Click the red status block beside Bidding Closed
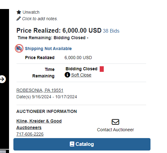Image resolution: width=167 pixels, height=153 pixels. [x=102, y=69]
